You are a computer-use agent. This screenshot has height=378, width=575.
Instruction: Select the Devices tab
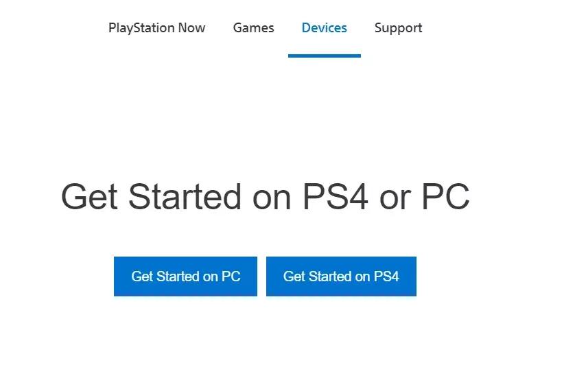click(x=324, y=28)
